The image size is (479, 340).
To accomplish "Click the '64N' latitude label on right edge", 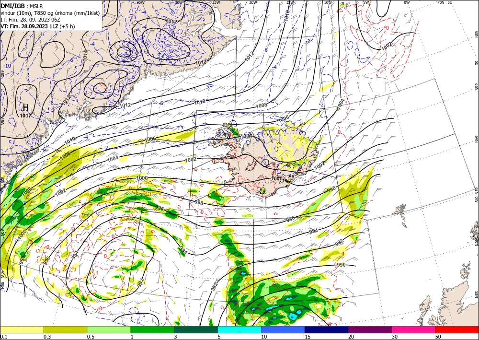I will tap(477, 139).
